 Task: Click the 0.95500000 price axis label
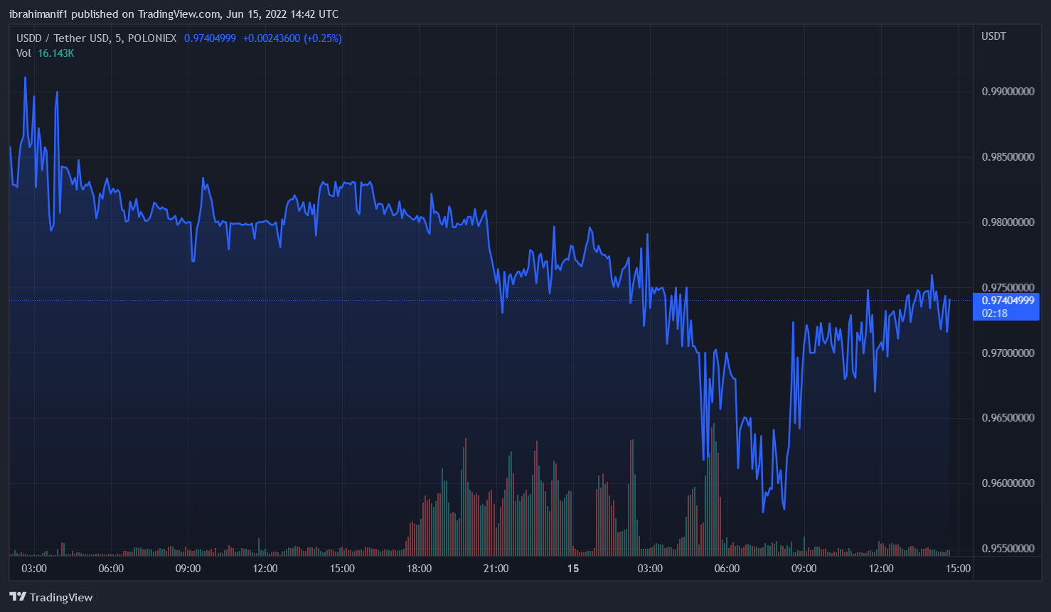pos(1008,549)
